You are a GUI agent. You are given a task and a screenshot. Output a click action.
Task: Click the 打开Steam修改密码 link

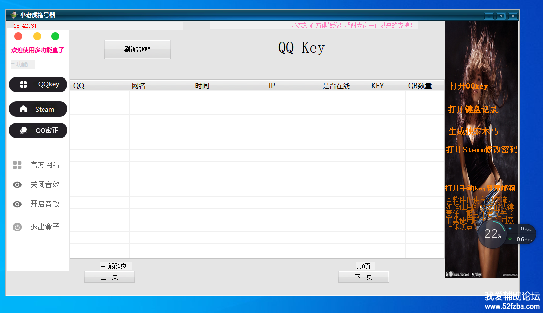[x=482, y=150]
